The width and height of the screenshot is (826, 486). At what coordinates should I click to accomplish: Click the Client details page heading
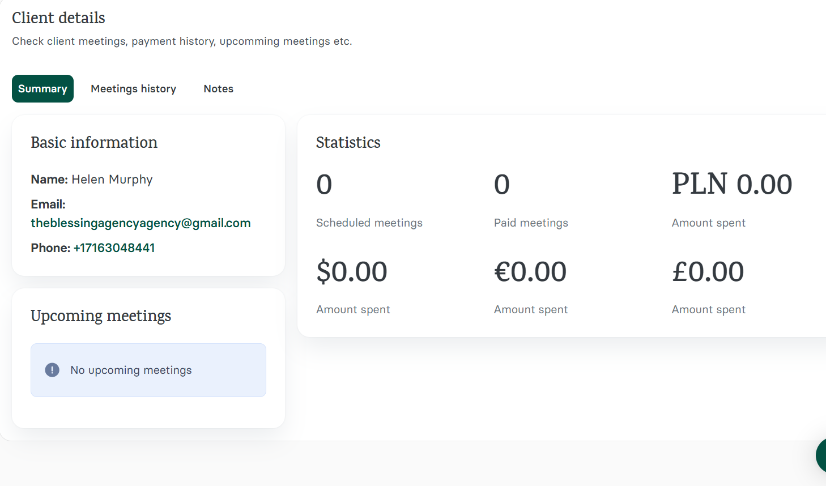58,18
